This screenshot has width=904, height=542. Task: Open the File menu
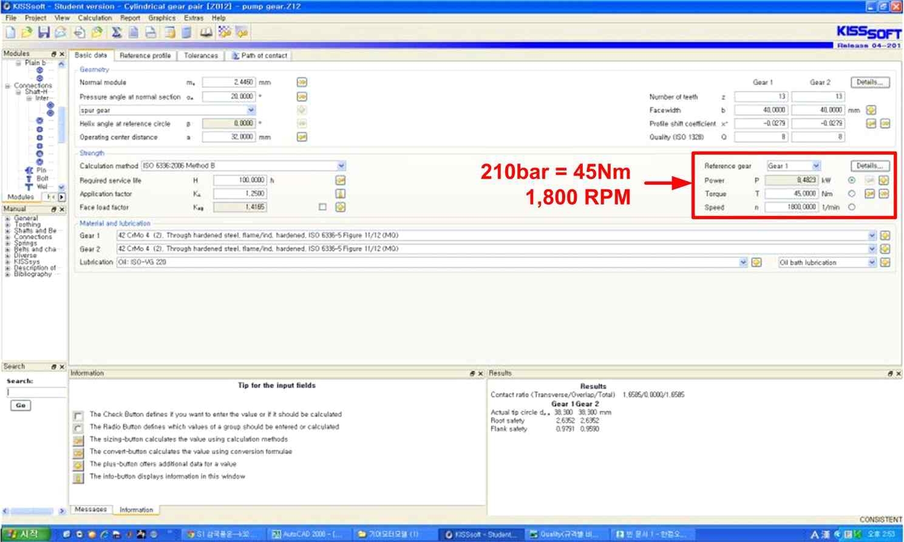[11, 18]
